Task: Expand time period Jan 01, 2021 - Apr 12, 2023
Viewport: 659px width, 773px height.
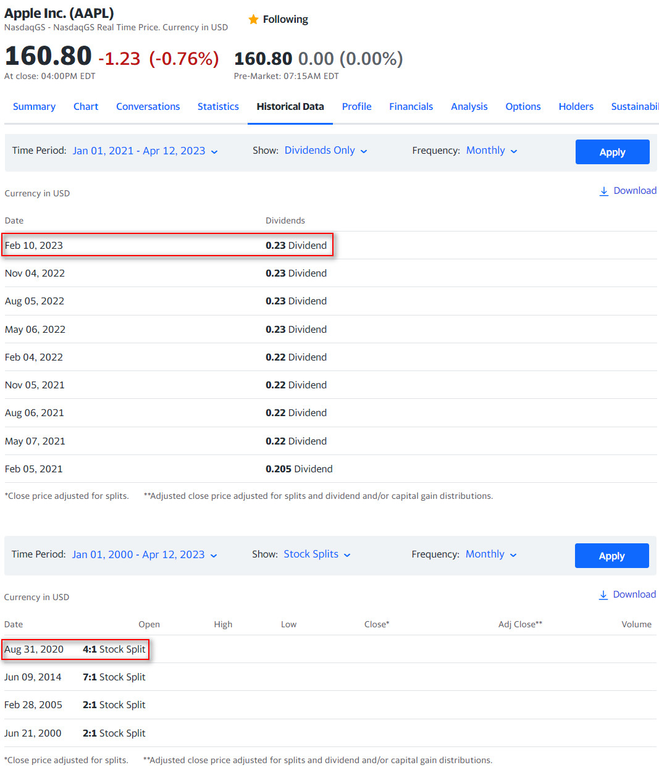Action: (x=145, y=151)
